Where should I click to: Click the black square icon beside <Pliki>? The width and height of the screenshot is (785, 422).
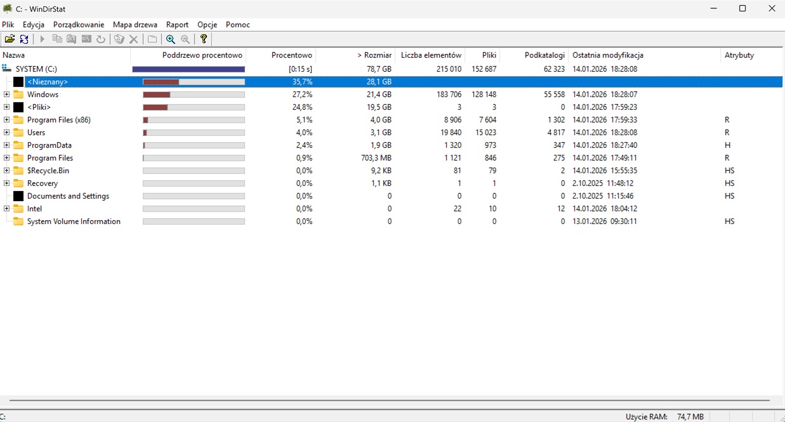pos(18,107)
